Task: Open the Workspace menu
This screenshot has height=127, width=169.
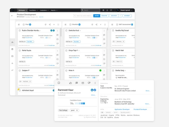Action: [x=23, y=10]
